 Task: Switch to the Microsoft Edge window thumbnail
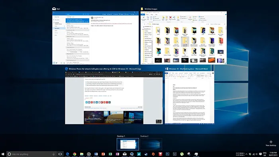pos(114,98)
